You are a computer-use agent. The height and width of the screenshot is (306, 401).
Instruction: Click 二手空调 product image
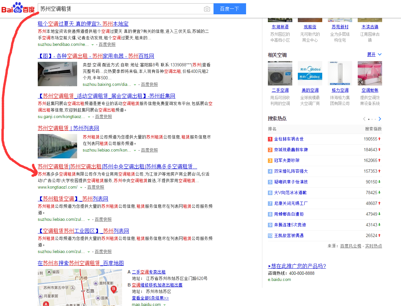[x=280, y=73]
